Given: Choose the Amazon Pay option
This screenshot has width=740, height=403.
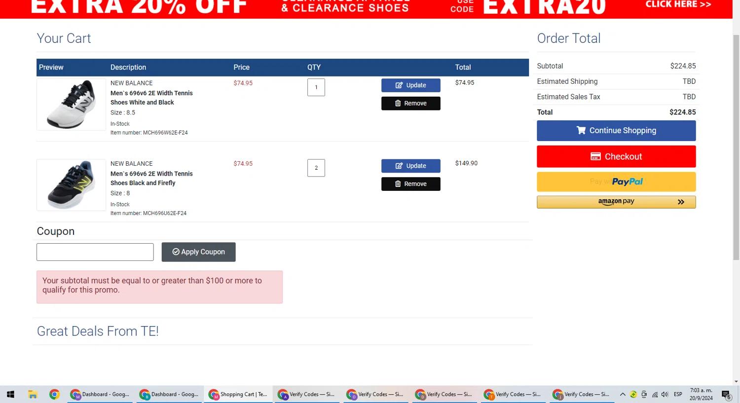Looking at the screenshot, I should [x=616, y=202].
